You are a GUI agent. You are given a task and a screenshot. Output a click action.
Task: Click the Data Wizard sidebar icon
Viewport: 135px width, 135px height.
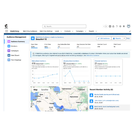click(x=9, y=55)
